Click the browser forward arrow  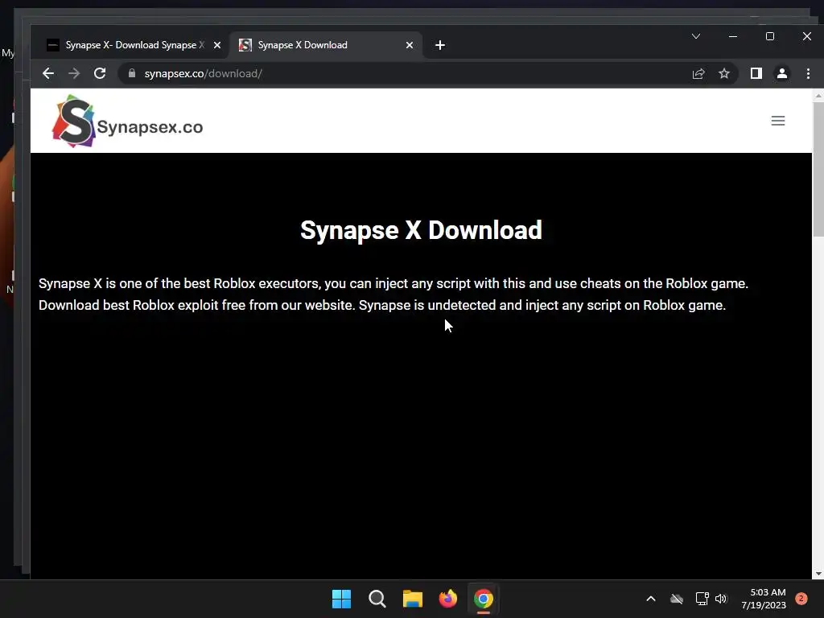(74, 73)
